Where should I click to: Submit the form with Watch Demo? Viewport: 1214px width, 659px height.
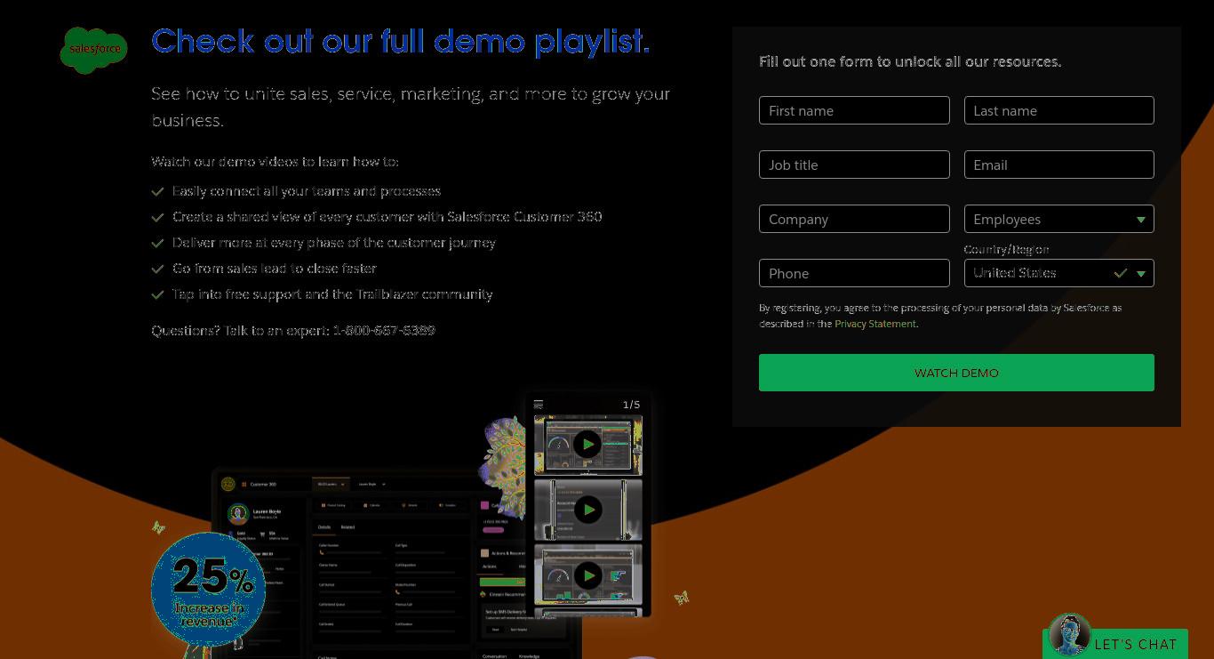pos(956,373)
